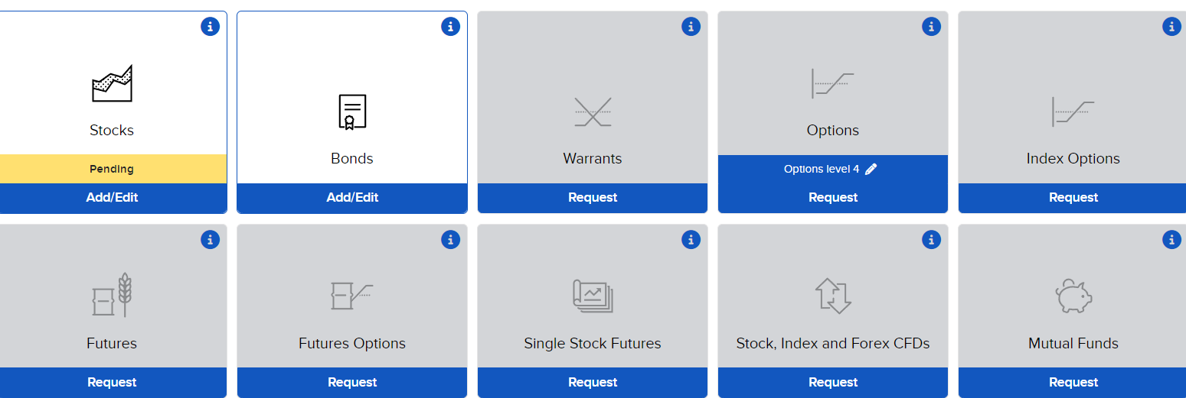Open info icon on the Futures card
Viewport: 1186px width, 398px height.
(210, 240)
